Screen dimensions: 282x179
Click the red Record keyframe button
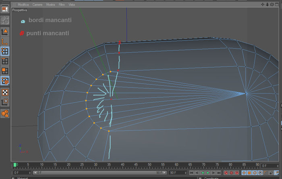pyautogui.click(x=226, y=173)
